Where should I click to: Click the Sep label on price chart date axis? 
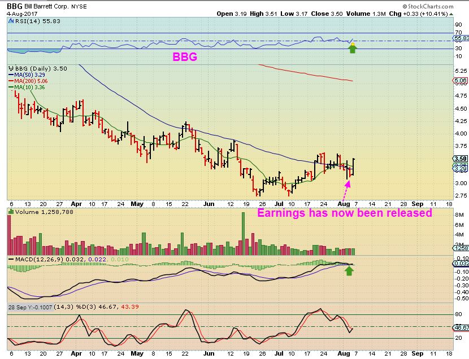[417, 204]
